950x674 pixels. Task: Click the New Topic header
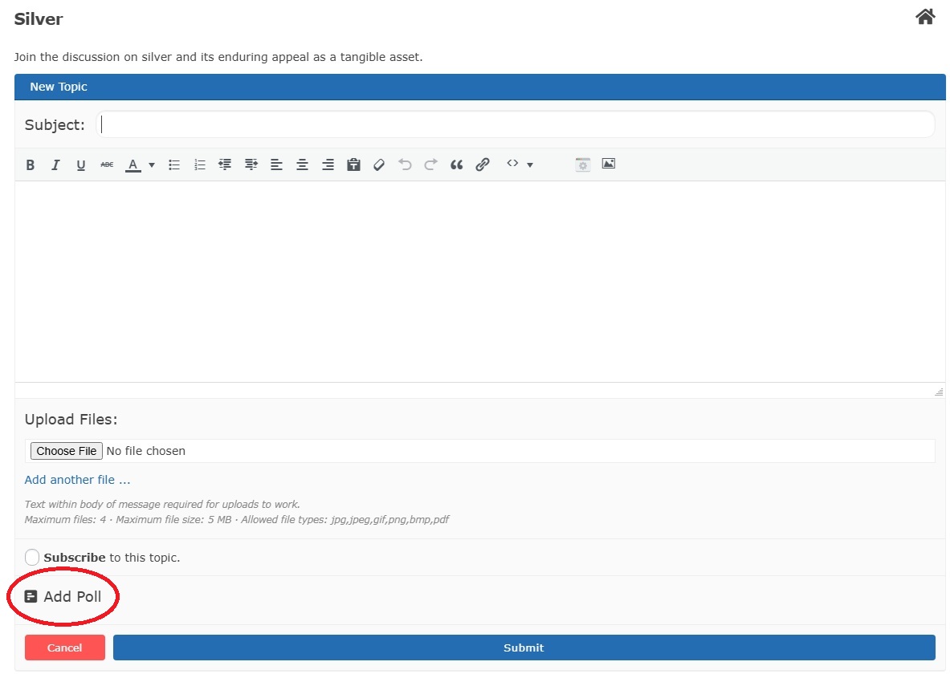point(59,87)
